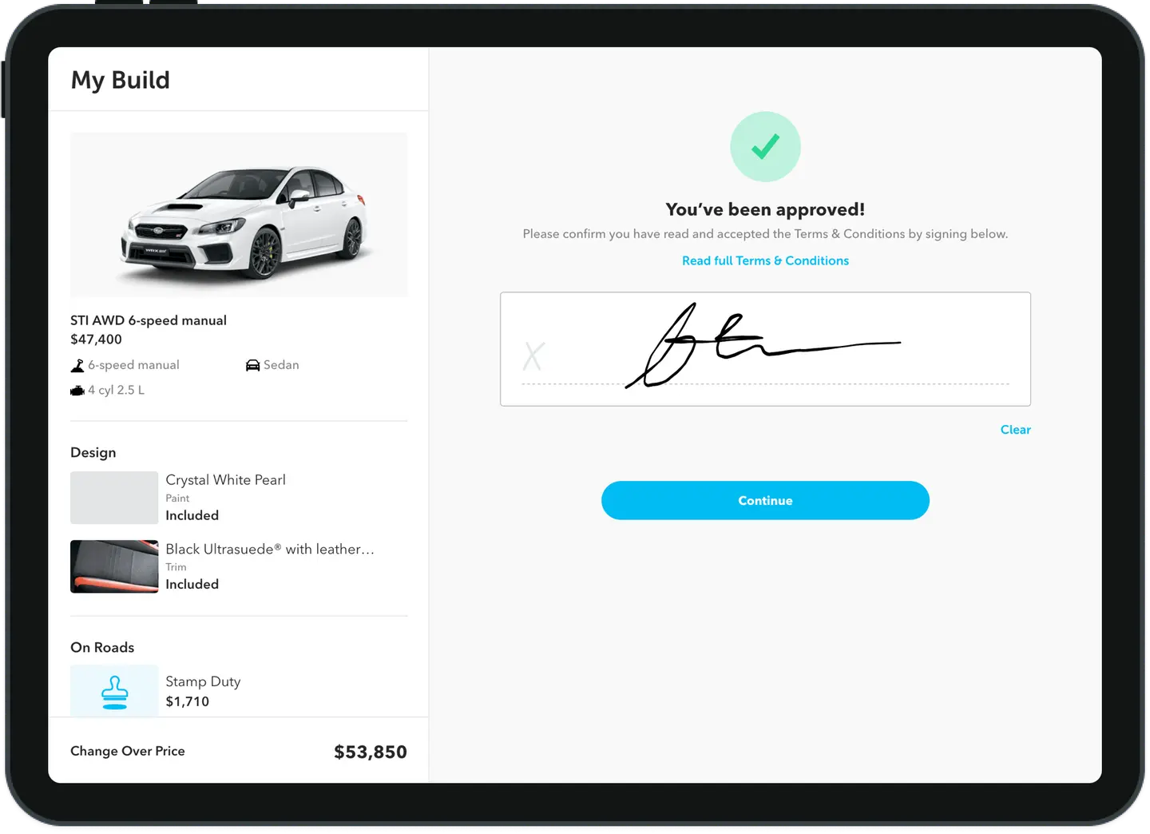The image size is (1150, 834).
Task: Click the On Roads section heading
Action: [x=102, y=647]
